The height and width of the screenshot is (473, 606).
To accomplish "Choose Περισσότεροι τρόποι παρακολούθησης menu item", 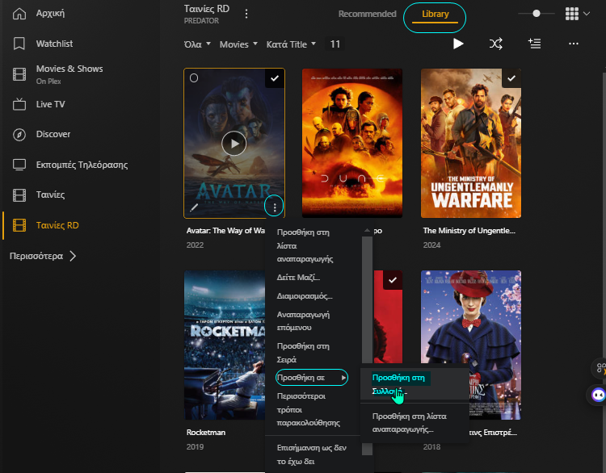I will point(314,409).
